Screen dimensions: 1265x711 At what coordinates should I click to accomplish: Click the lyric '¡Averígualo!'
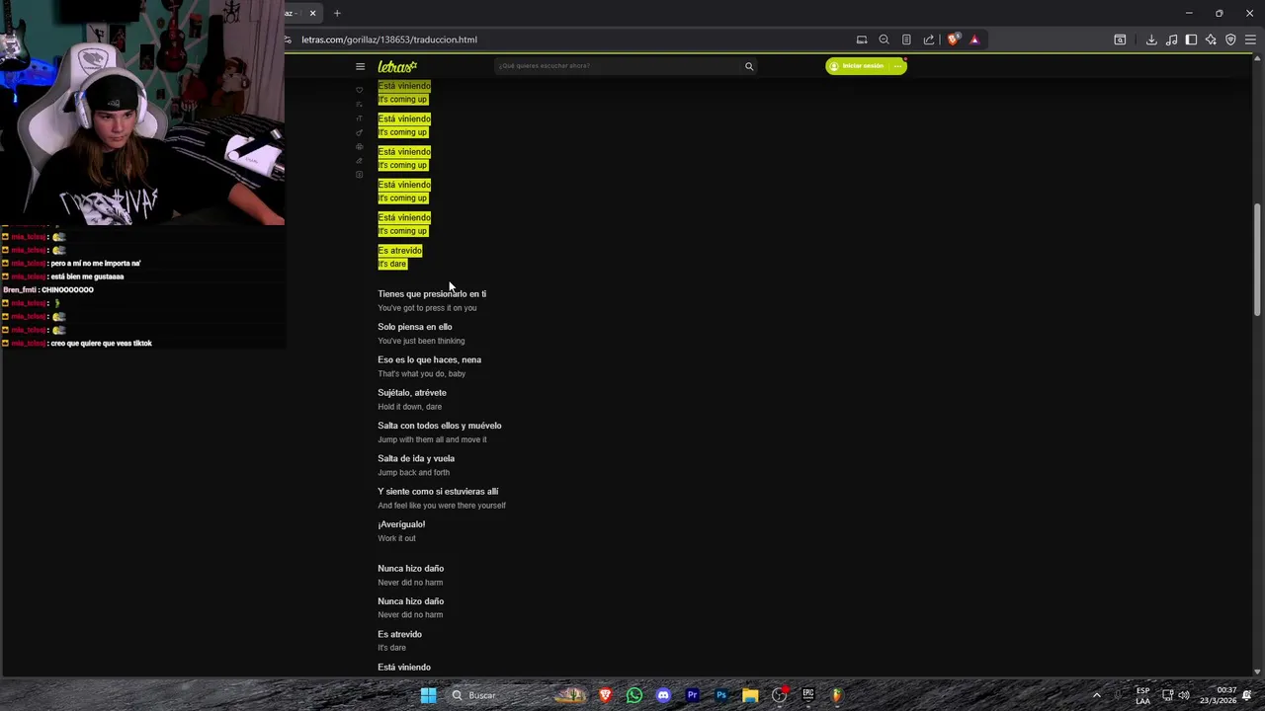point(401,524)
